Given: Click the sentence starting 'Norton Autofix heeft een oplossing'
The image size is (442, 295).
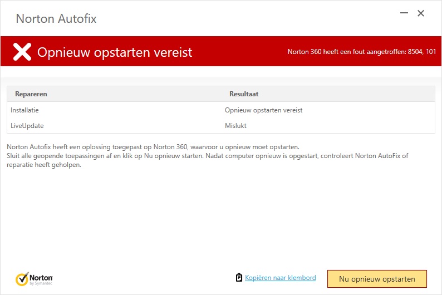Looking at the screenshot, I should [153, 147].
